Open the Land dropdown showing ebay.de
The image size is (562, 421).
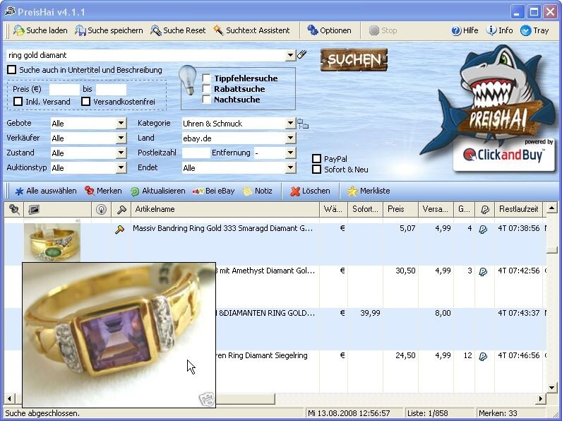291,138
